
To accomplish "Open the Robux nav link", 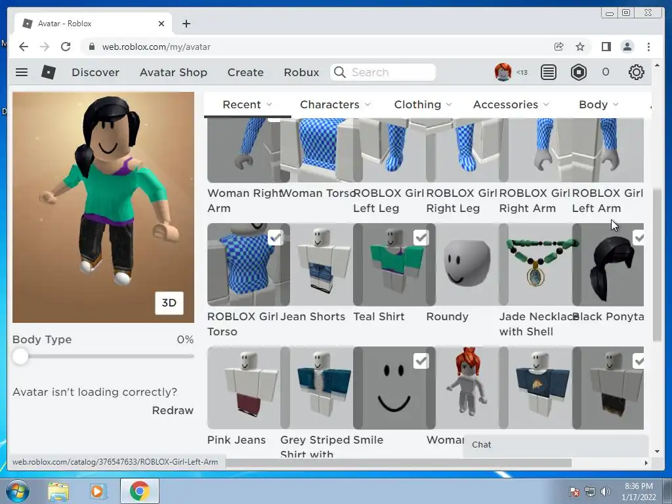I will 301,72.
